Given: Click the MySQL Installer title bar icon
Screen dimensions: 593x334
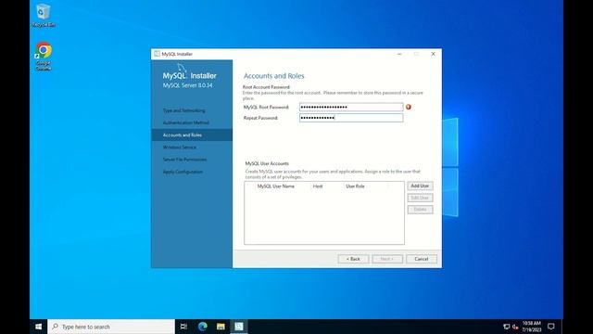Looking at the screenshot, I should (157, 54).
